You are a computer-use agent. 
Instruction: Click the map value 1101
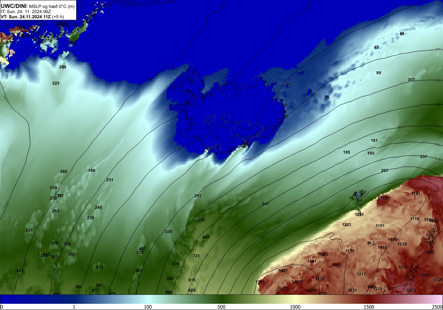(x=380, y=226)
